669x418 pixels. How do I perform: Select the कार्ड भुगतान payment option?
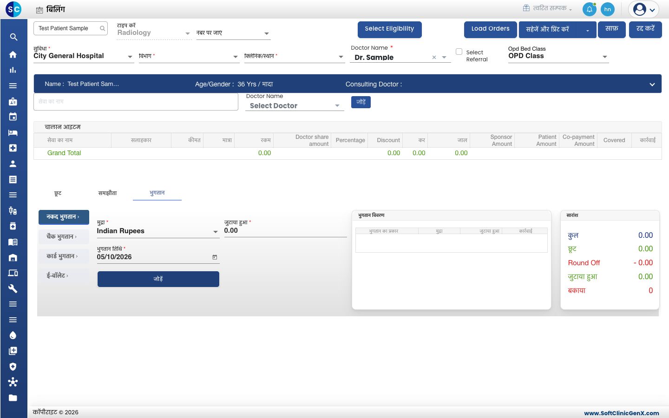[64, 256]
